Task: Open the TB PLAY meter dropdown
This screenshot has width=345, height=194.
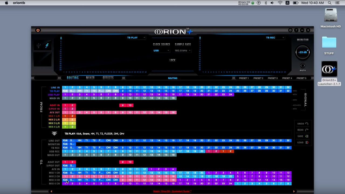Action: pyautogui.click(x=136, y=38)
